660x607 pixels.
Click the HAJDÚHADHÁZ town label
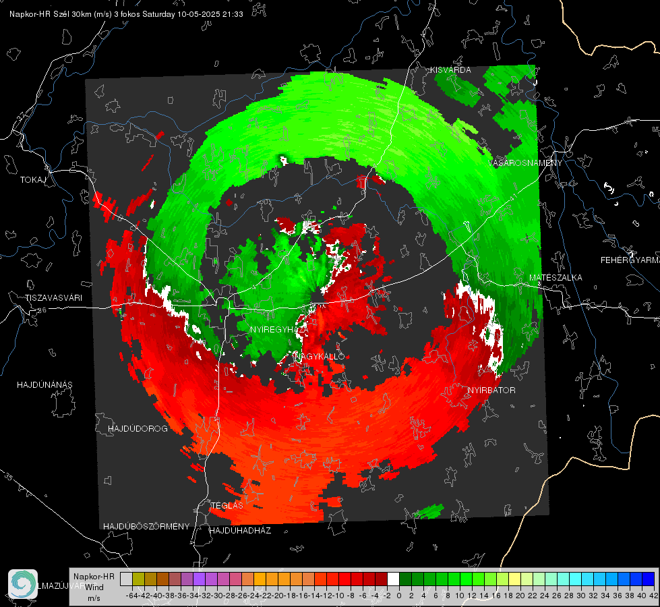(241, 531)
